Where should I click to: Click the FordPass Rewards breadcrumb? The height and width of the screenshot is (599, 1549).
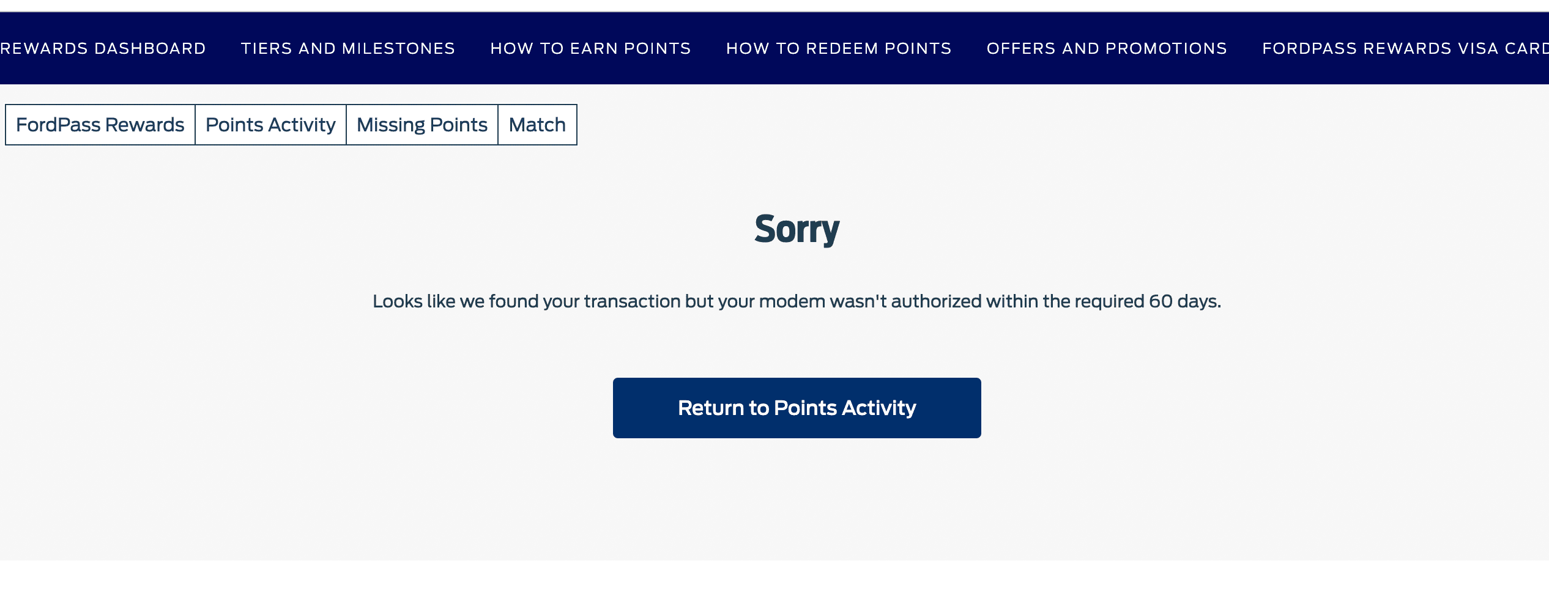point(100,124)
